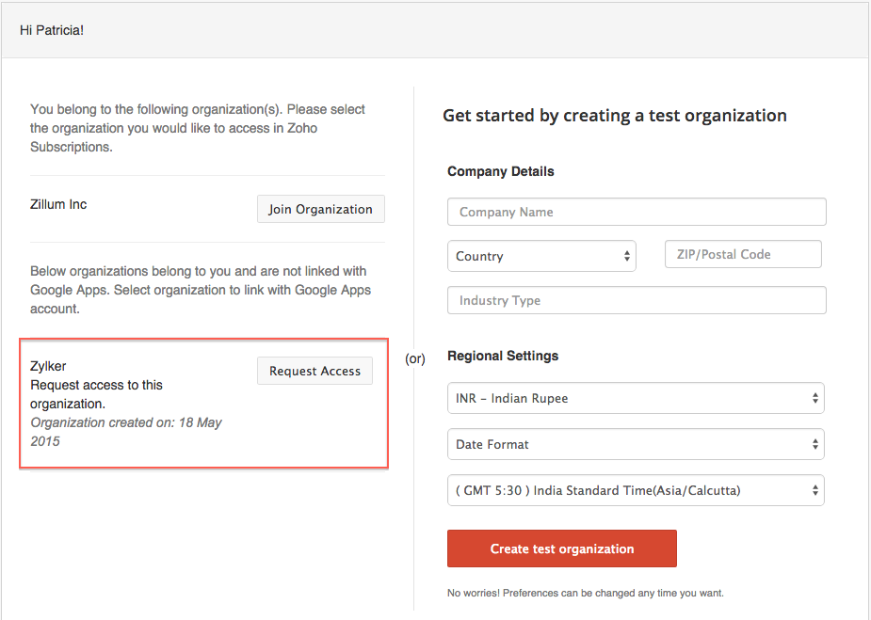Click the Get started by creating heading
Image resolution: width=871 pixels, height=620 pixels.
(x=615, y=116)
